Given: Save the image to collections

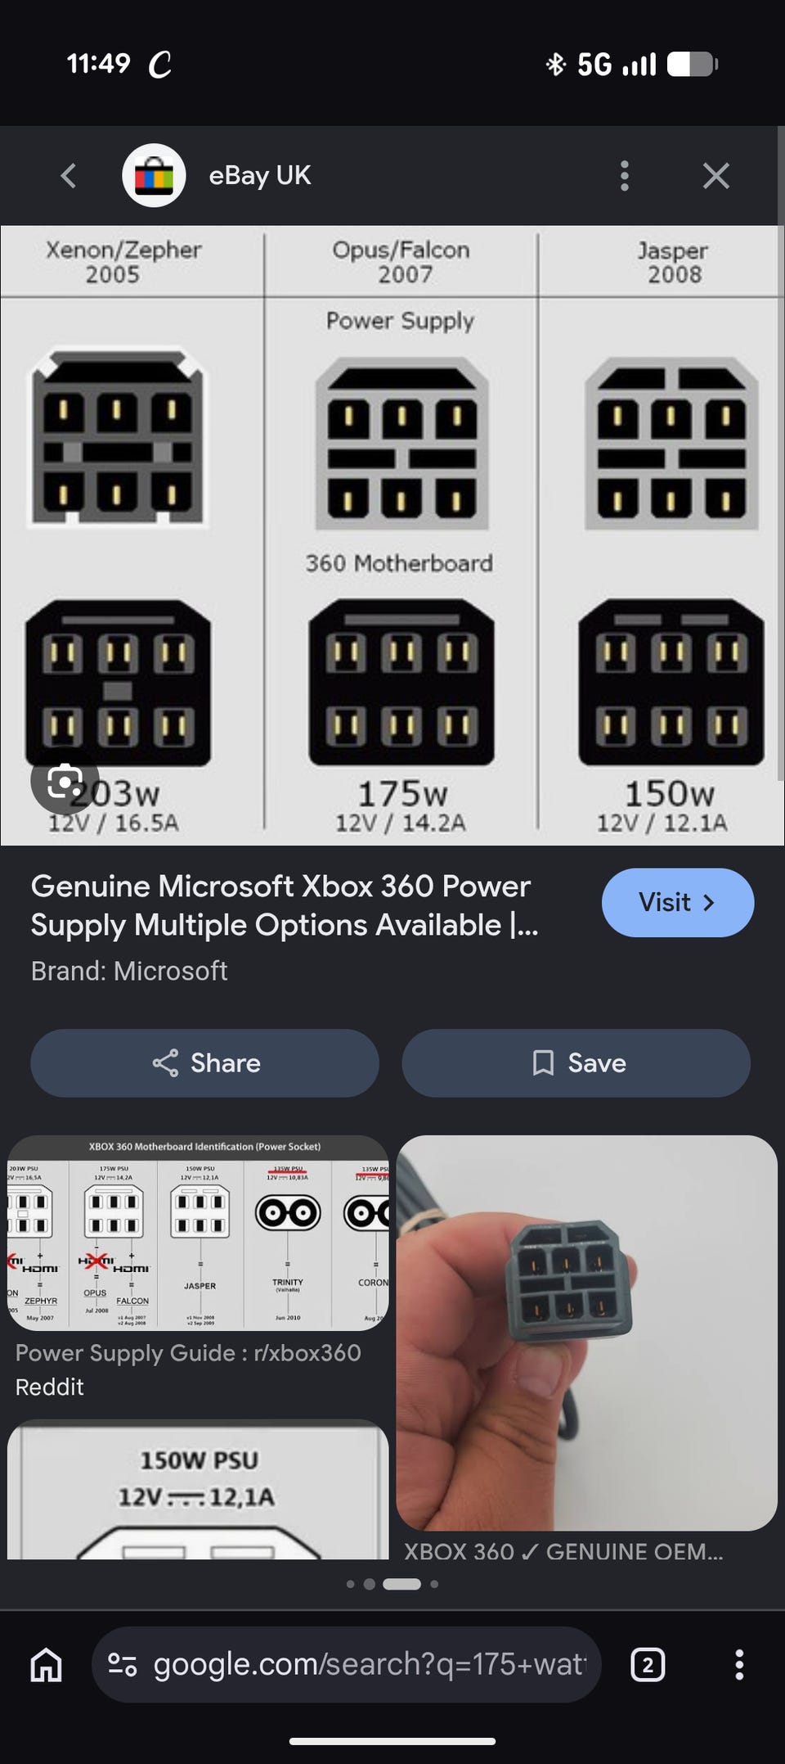Looking at the screenshot, I should click(x=576, y=1062).
